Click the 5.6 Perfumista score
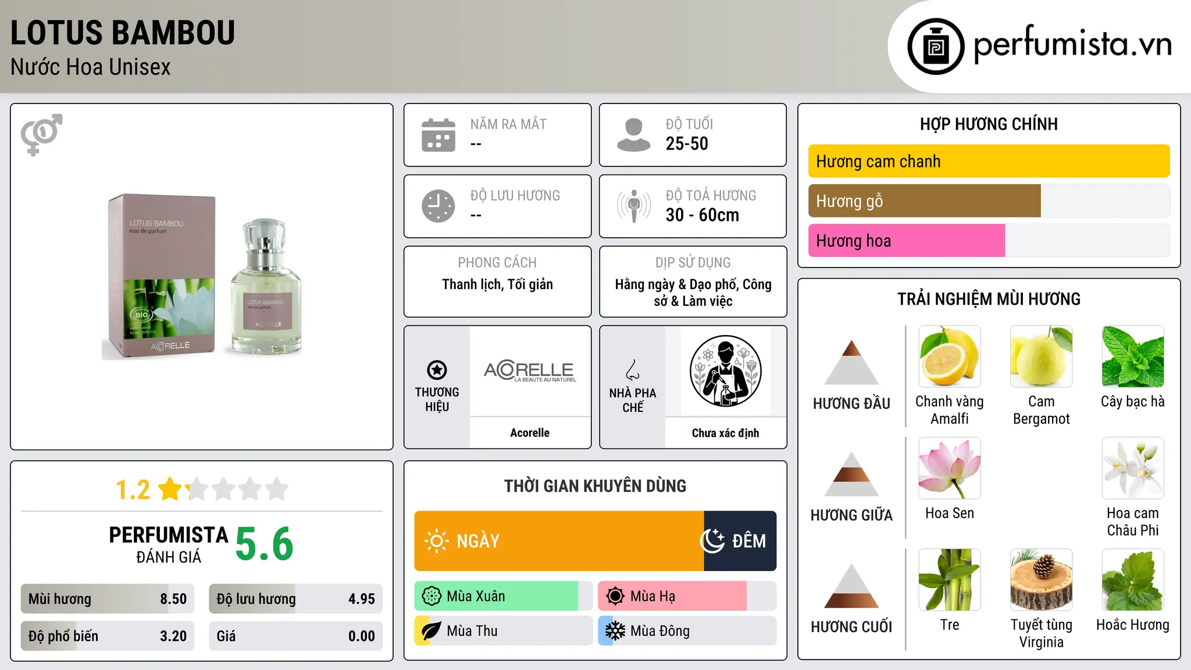This screenshot has width=1191, height=670. point(264,544)
